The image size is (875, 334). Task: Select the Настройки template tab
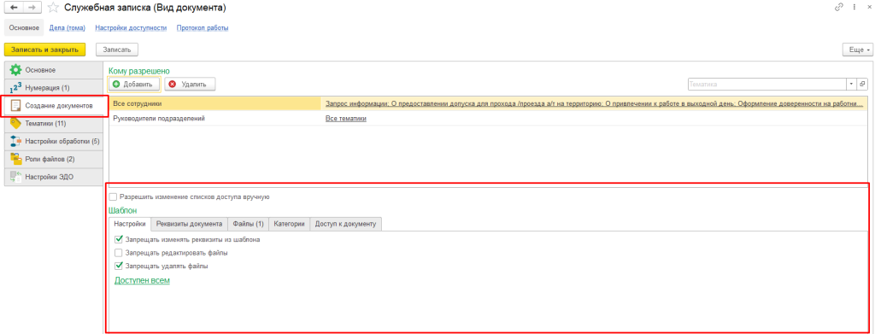[x=130, y=224]
